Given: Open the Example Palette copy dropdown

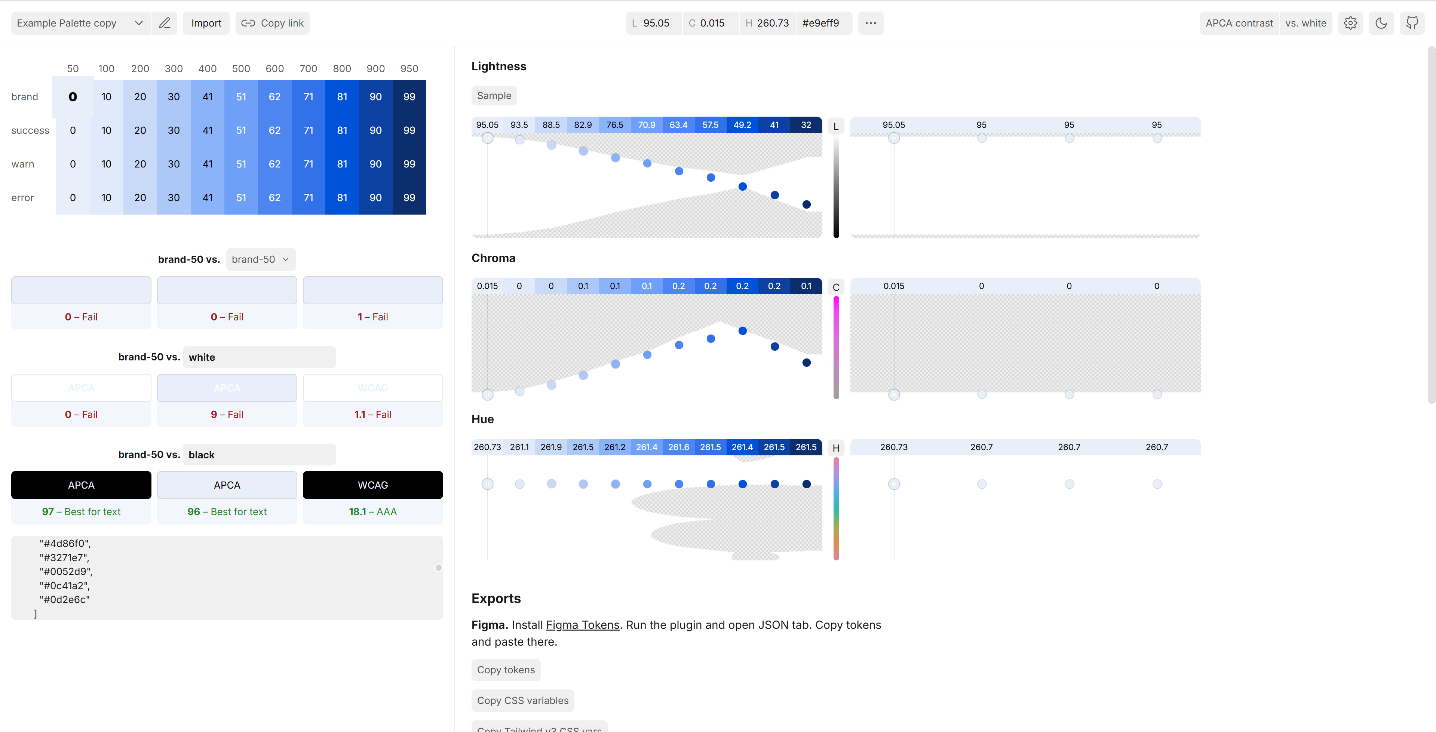Looking at the screenshot, I should (80, 23).
